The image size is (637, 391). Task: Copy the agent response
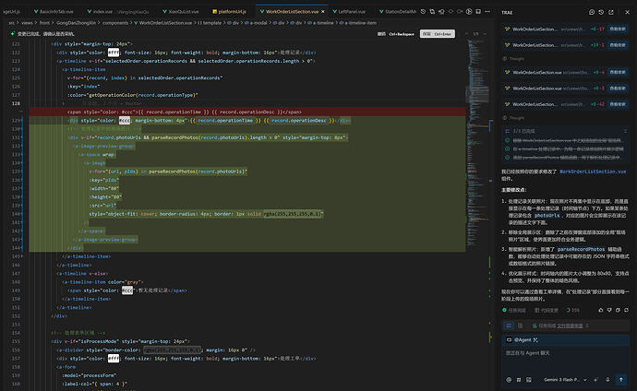tap(618, 310)
